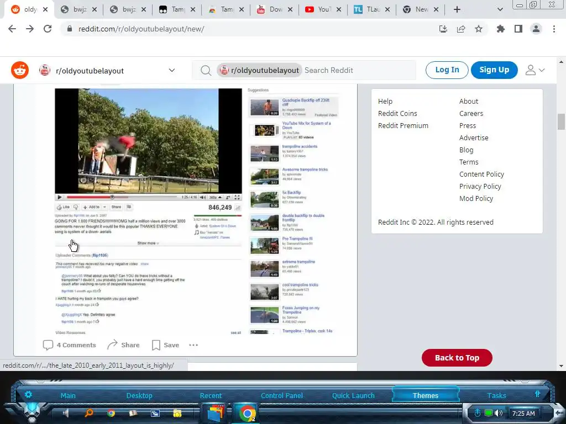Open the Themes taskbar menu tab

coord(426,395)
